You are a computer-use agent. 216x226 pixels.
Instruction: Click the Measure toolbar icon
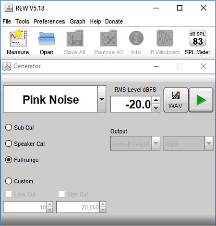[18, 38]
